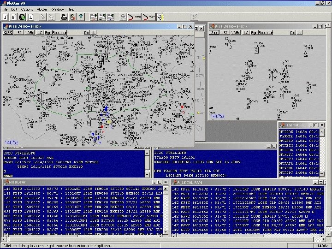Click scroll-down arrow in Latest list window
332x249 pixels.
tap(322, 174)
